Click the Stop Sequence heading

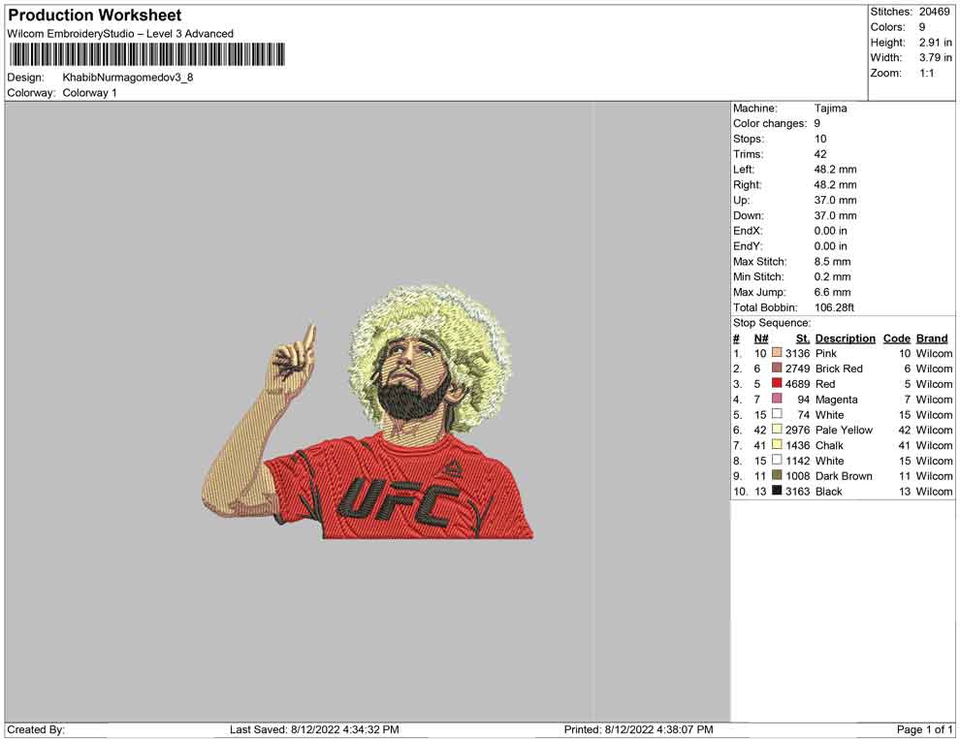[x=772, y=323]
